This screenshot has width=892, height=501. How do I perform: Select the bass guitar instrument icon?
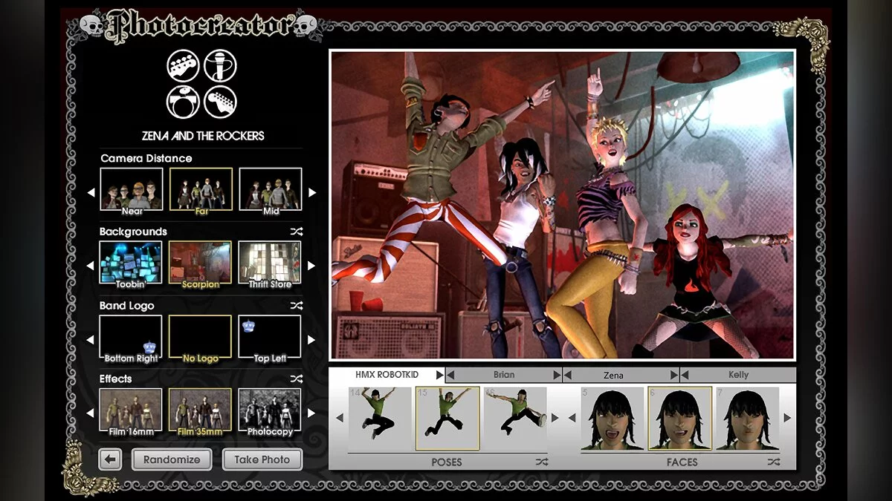(x=183, y=66)
